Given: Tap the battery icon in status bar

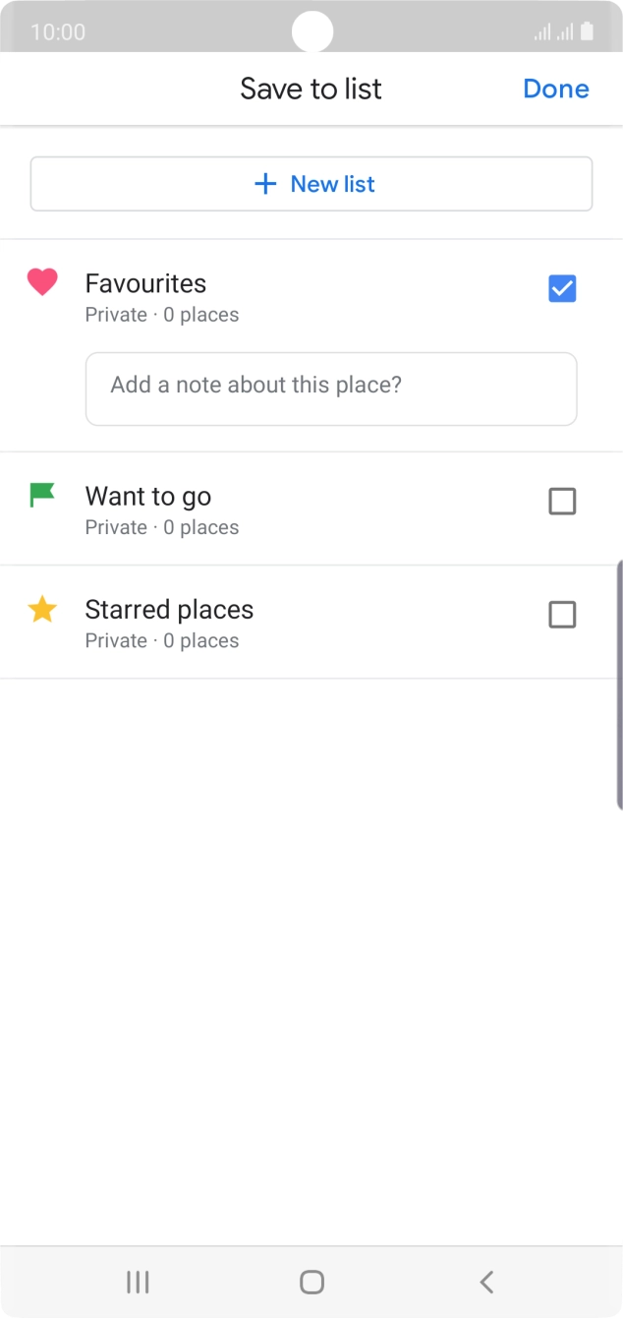Looking at the screenshot, I should [588, 31].
